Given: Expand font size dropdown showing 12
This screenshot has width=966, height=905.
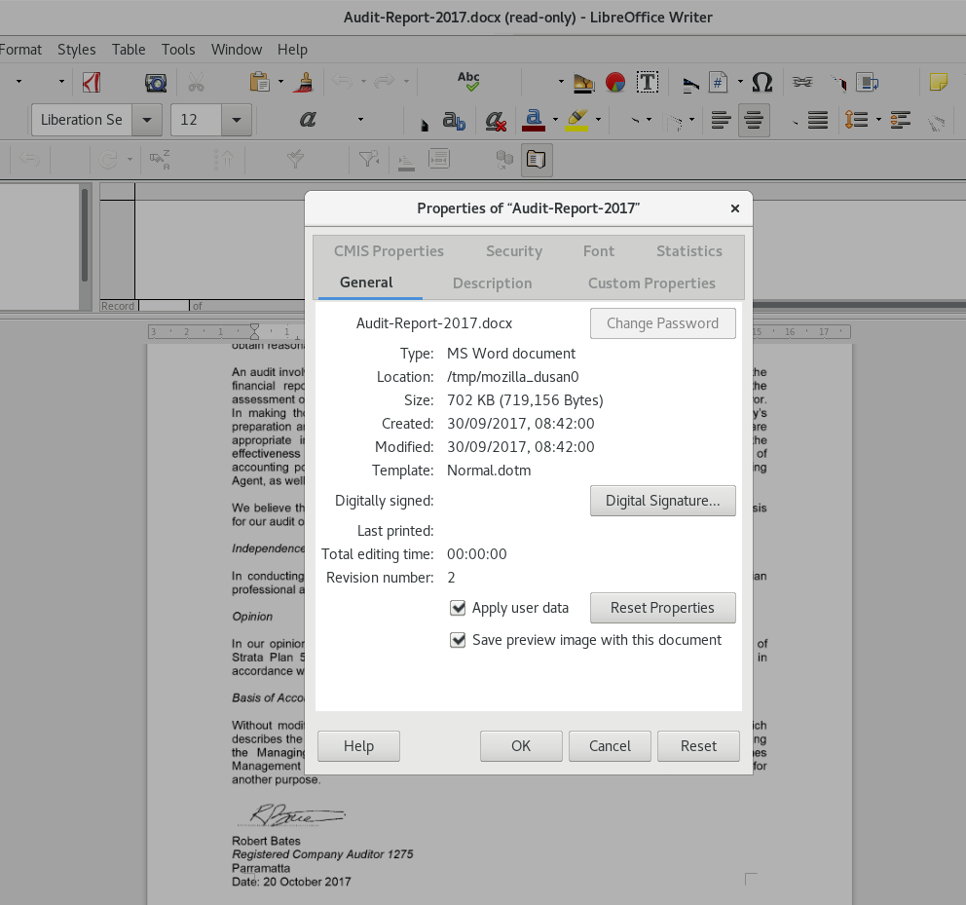Looking at the screenshot, I should coord(236,120).
